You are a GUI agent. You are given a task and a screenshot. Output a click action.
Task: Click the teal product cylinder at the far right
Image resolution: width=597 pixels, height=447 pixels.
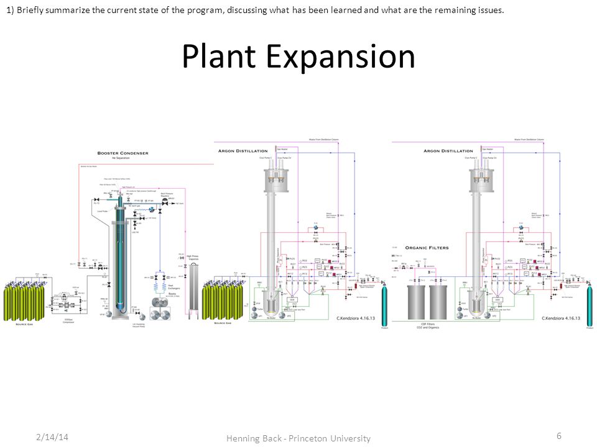[590, 305]
